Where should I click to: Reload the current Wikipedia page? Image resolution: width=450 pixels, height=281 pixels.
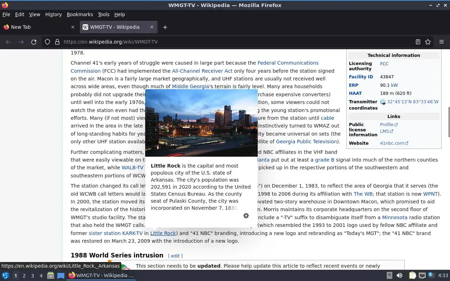point(34,42)
